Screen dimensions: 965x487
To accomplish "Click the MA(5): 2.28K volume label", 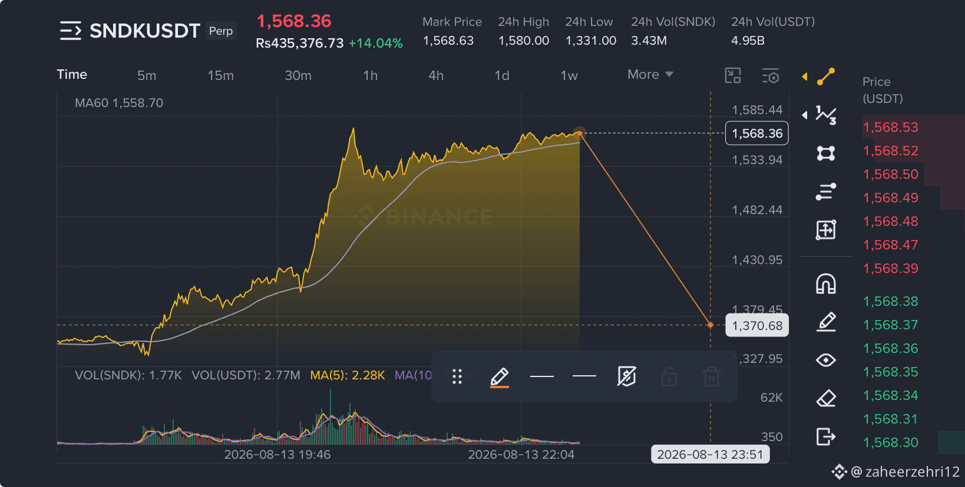I will (348, 375).
